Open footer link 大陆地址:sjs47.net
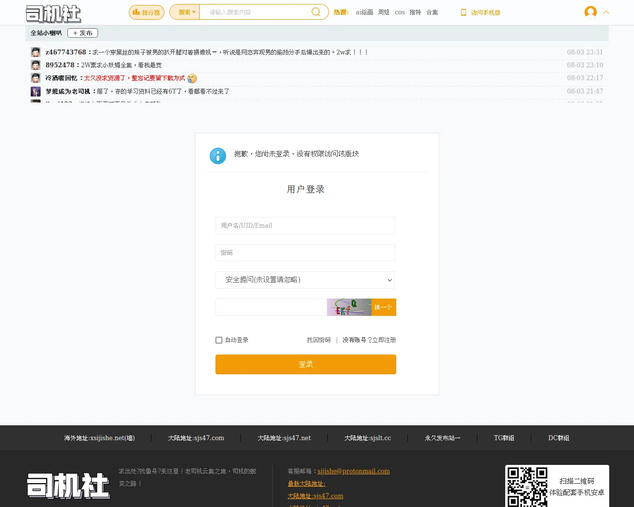 (284, 438)
